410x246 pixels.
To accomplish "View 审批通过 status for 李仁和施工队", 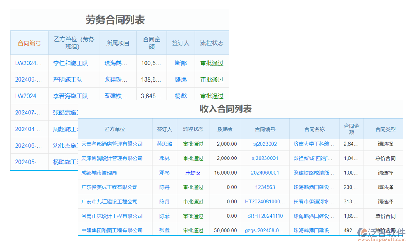I will (212, 63).
